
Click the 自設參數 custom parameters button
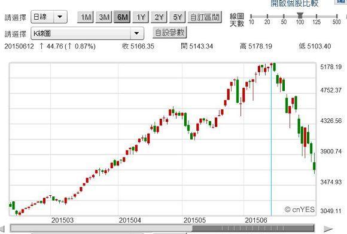pos(169,32)
